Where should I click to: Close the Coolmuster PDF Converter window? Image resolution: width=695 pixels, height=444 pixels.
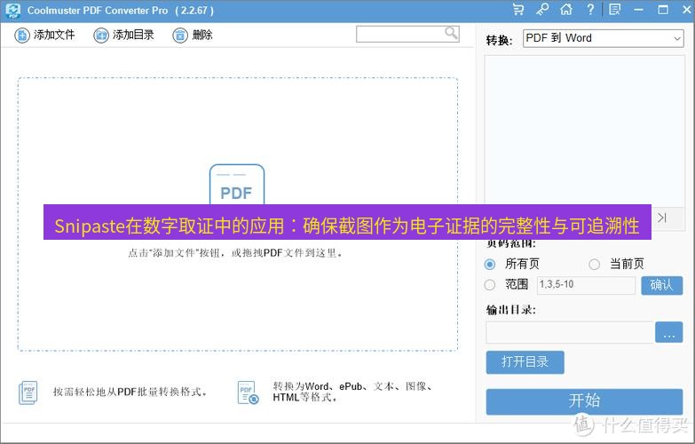pos(687,9)
